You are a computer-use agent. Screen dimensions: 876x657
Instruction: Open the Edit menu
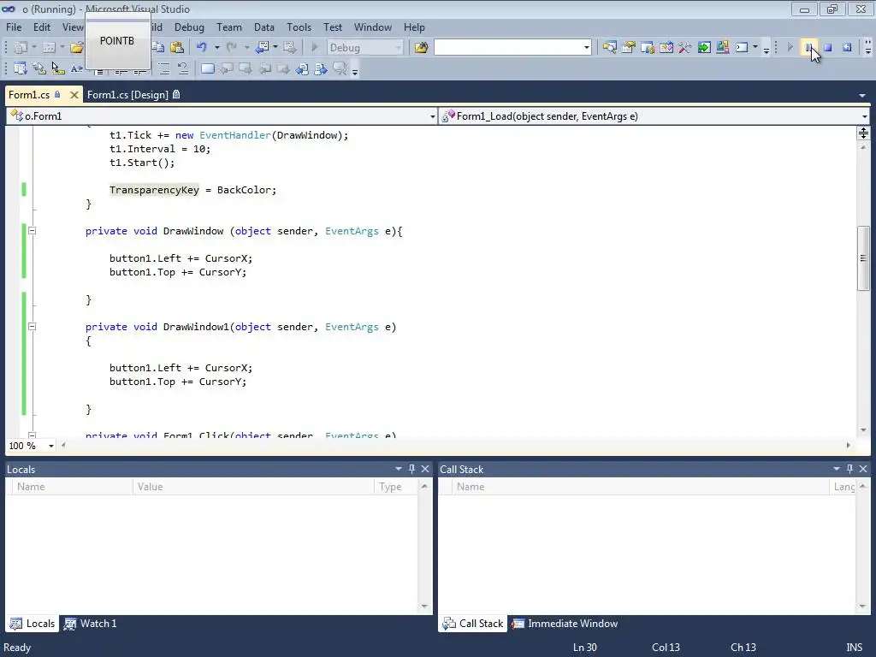click(x=41, y=27)
